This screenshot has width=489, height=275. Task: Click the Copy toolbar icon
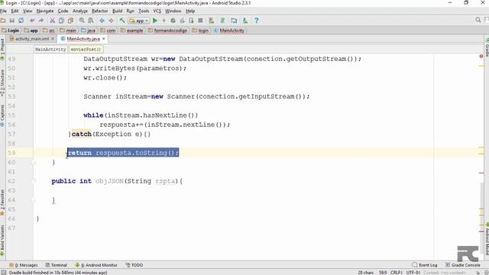(x=61, y=21)
